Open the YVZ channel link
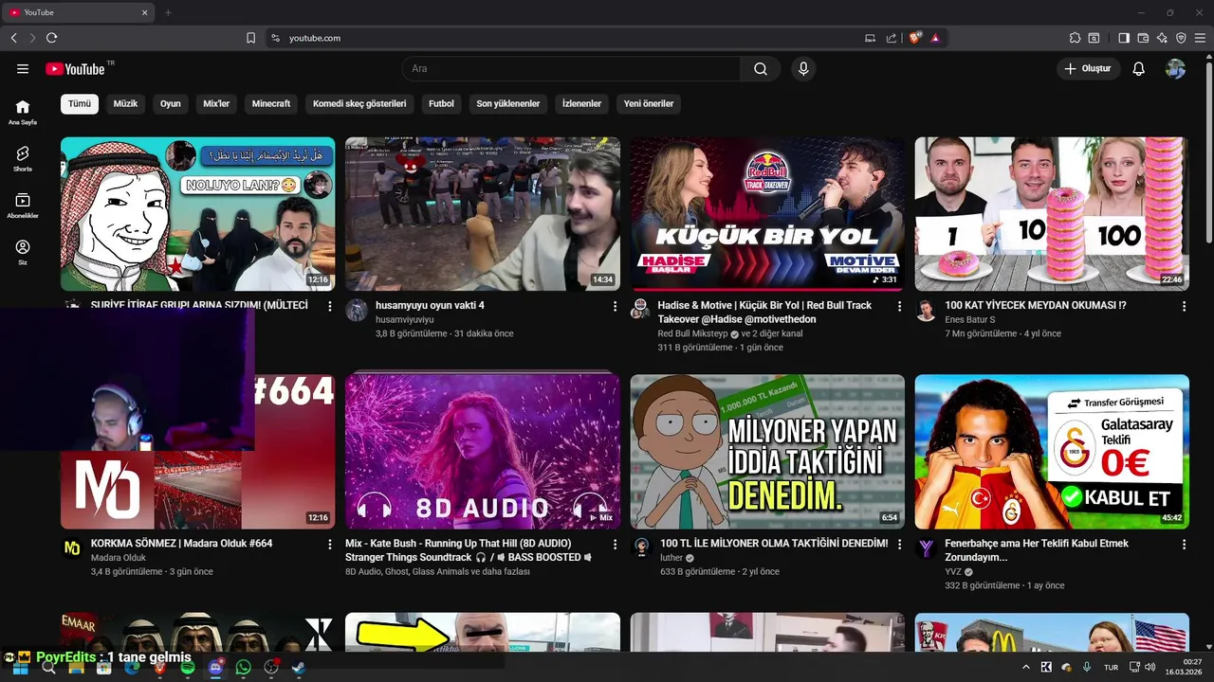 953,572
